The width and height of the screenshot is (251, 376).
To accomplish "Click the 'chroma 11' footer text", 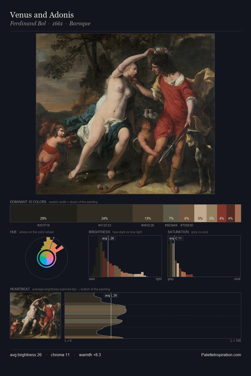I will coord(60,355).
